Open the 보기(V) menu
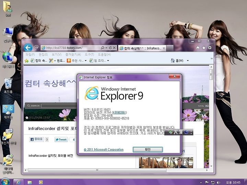 [57, 55]
